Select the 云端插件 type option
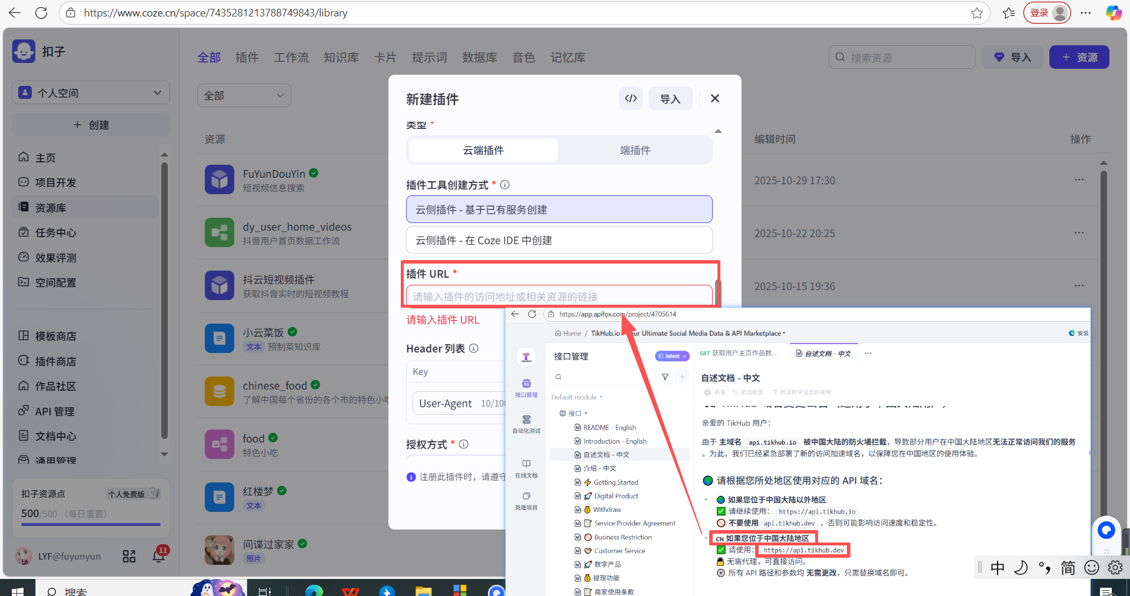The width and height of the screenshot is (1130, 596). click(x=483, y=151)
